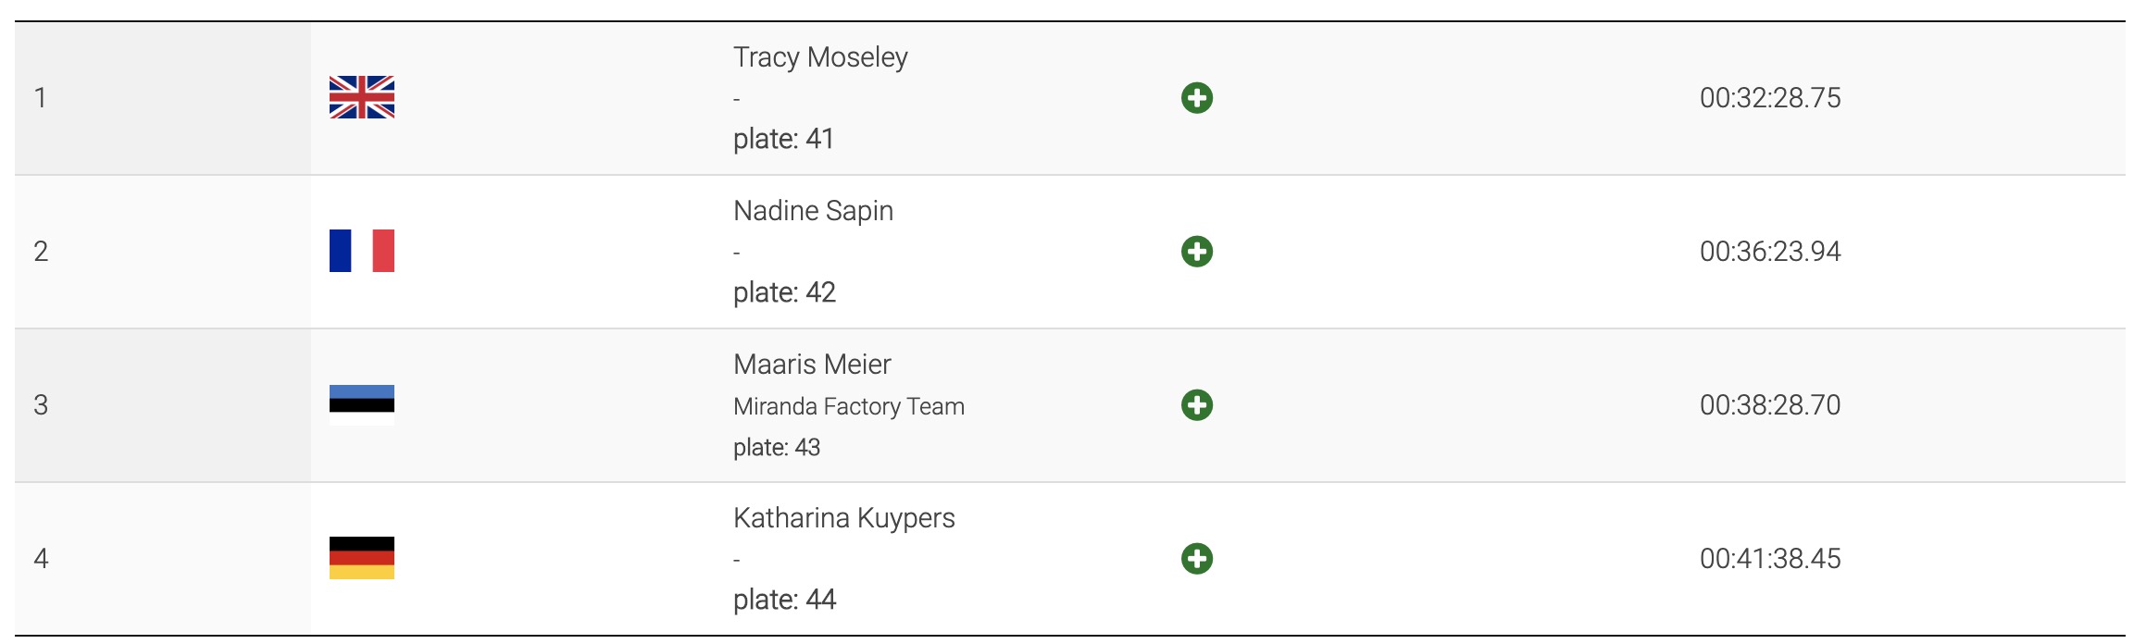
Task: Expand details for Tracy Moseley's row
Action: tap(1197, 98)
